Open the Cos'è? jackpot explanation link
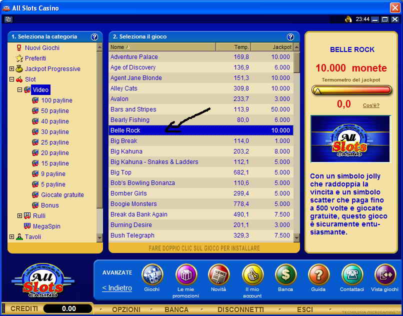This screenshot has height=316, width=403. coord(371,105)
